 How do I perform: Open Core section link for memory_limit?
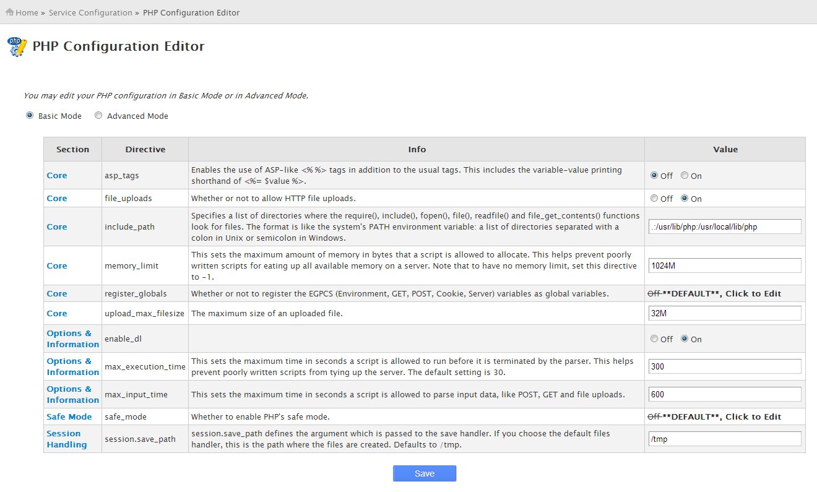57,265
